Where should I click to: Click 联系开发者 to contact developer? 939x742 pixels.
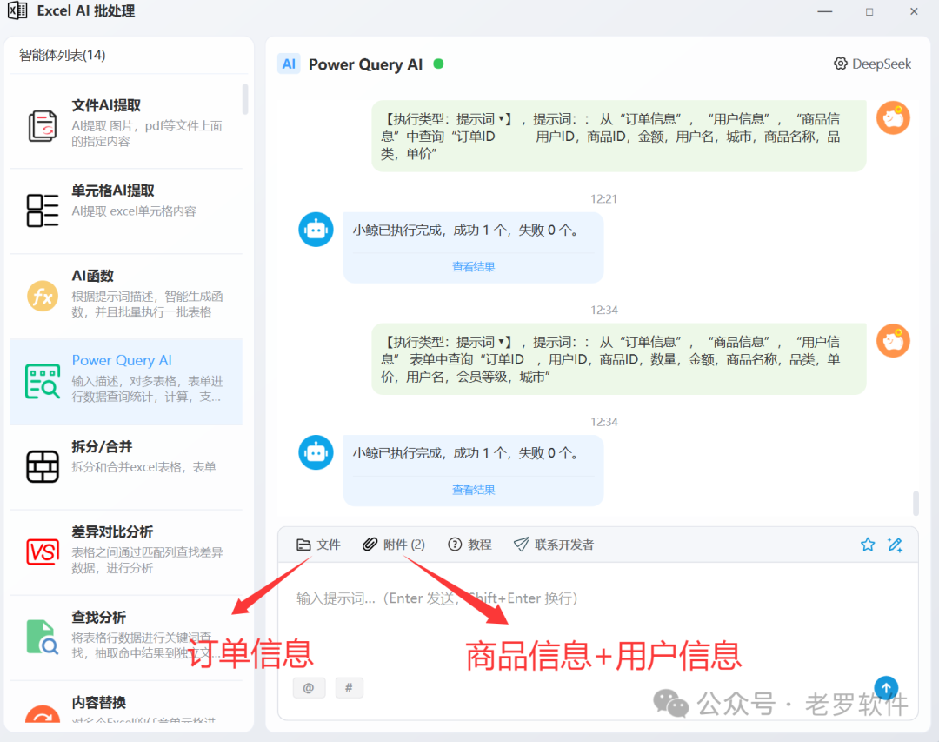coord(564,545)
